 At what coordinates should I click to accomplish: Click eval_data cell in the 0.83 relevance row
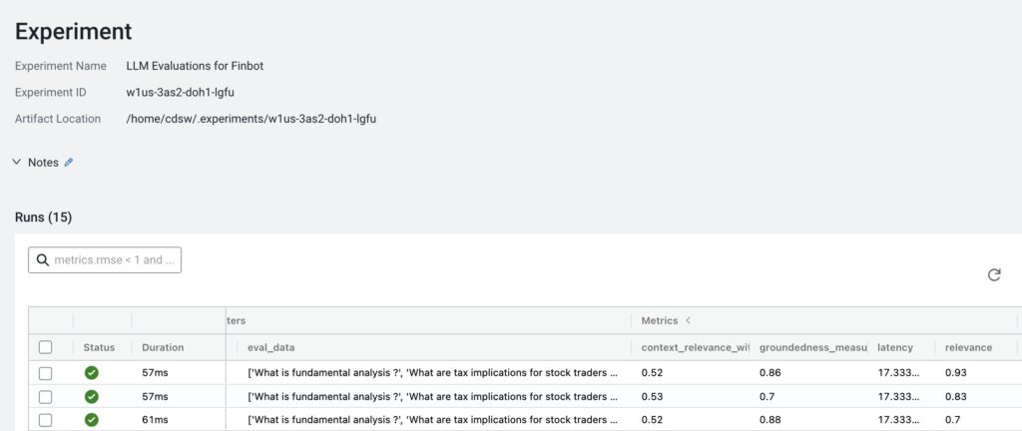pyautogui.click(x=432, y=396)
